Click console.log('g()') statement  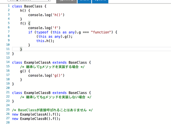point(46,76)
